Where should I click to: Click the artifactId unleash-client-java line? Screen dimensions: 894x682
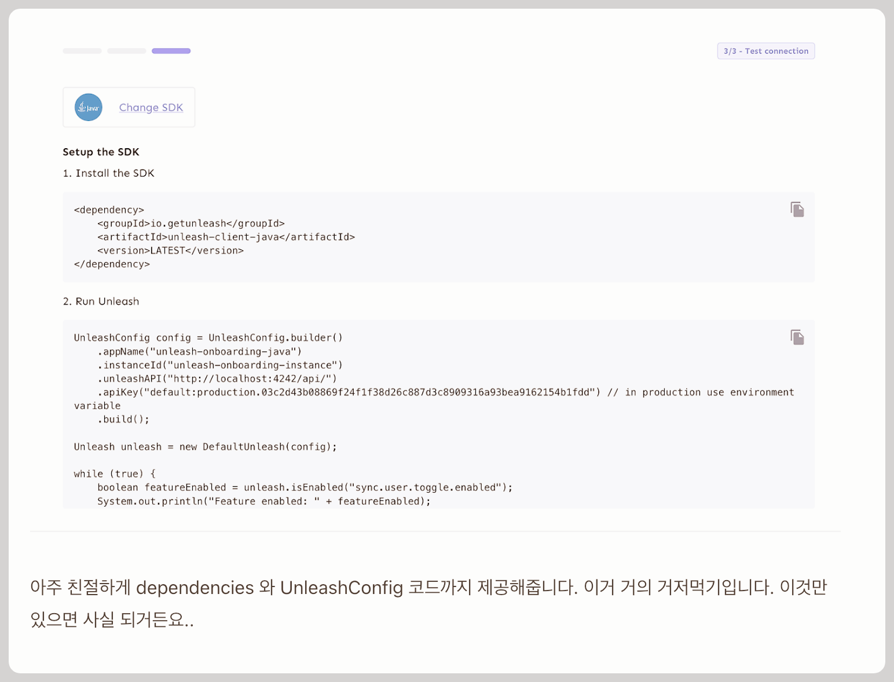click(x=226, y=237)
